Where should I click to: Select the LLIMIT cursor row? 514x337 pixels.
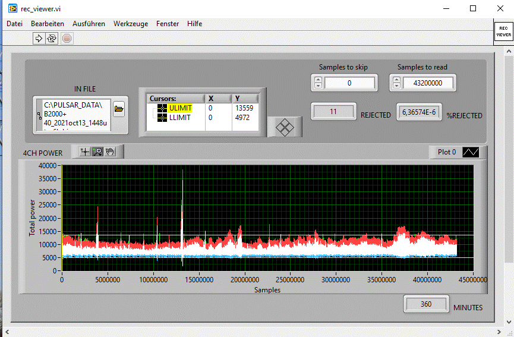pos(203,118)
